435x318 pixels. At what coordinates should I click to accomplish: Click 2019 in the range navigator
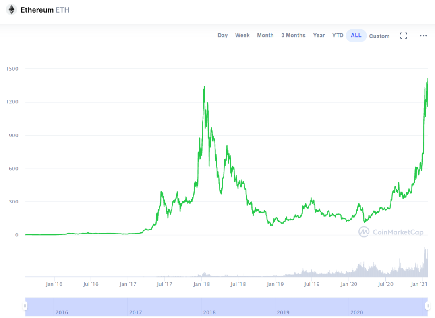(x=283, y=312)
